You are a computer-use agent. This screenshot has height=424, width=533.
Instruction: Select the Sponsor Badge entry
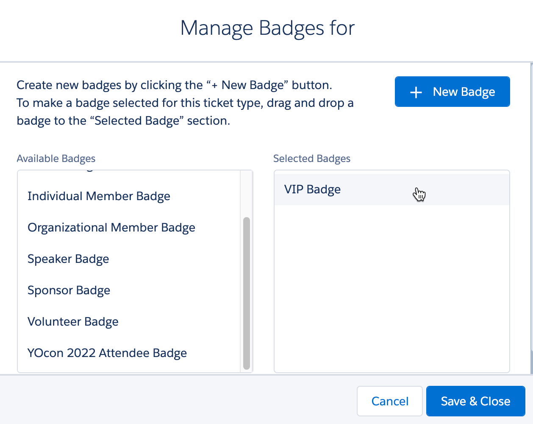pyautogui.click(x=69, y=290)
